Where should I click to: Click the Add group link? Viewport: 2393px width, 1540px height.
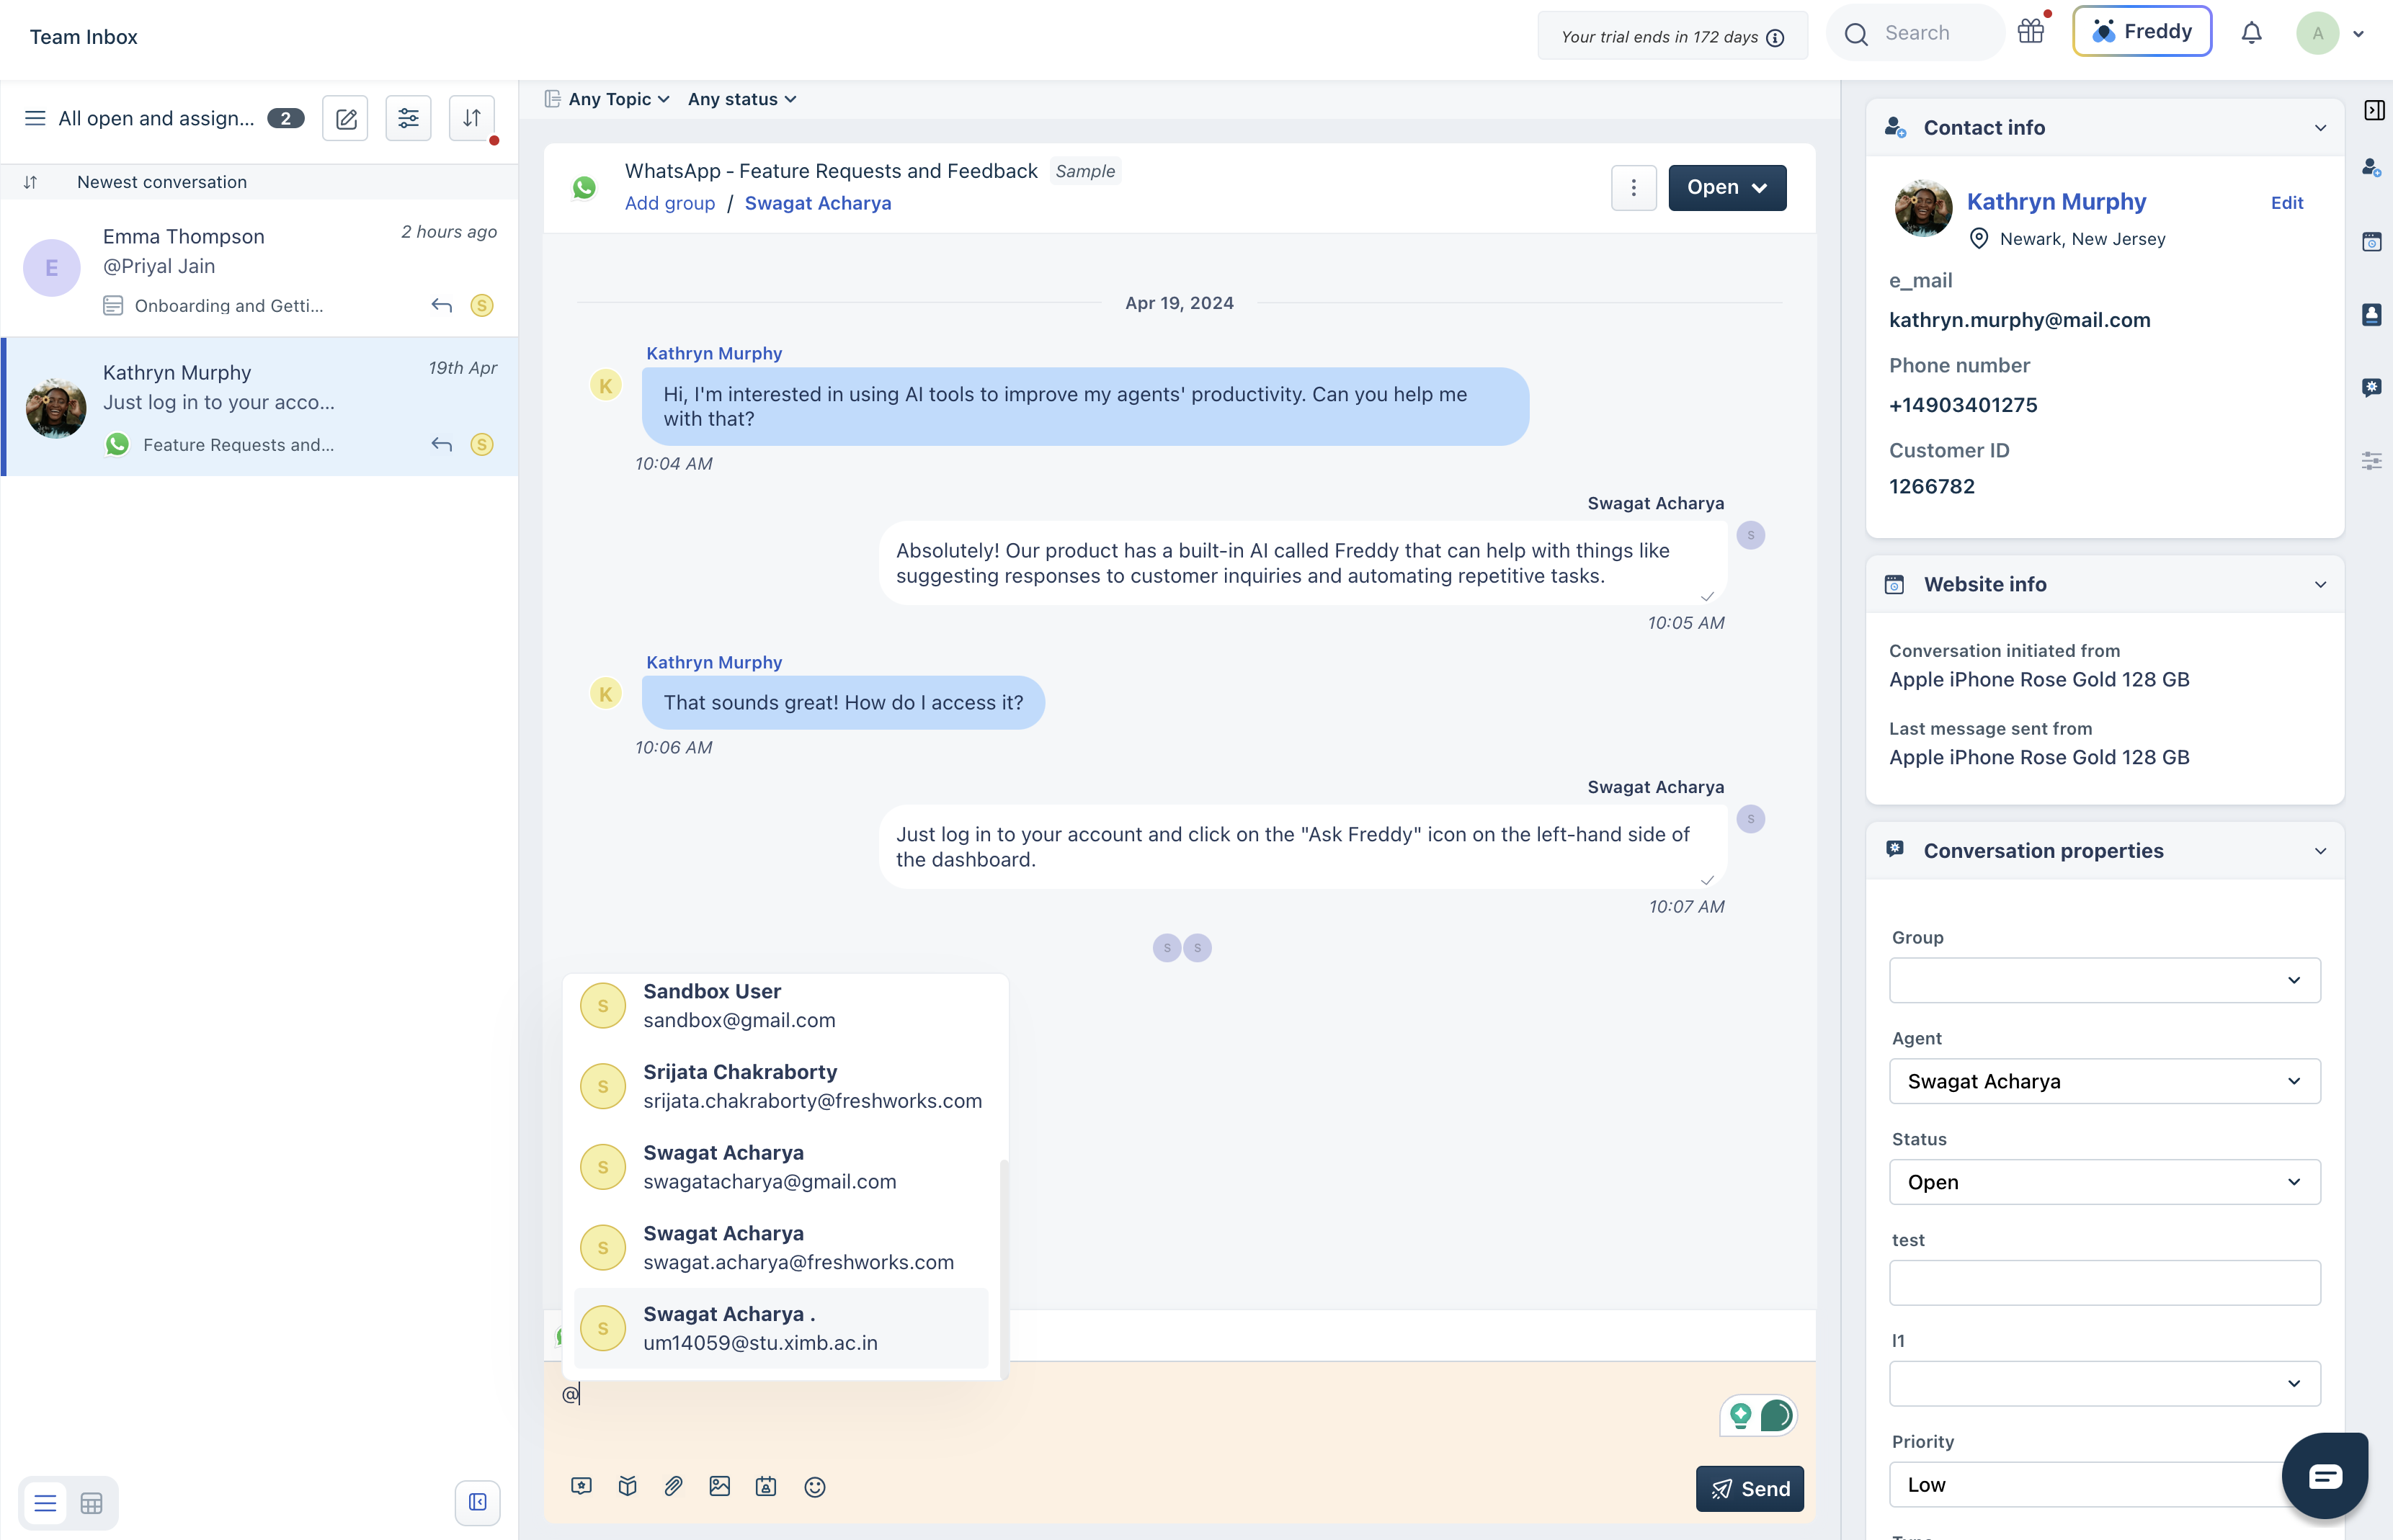point(669,203)
